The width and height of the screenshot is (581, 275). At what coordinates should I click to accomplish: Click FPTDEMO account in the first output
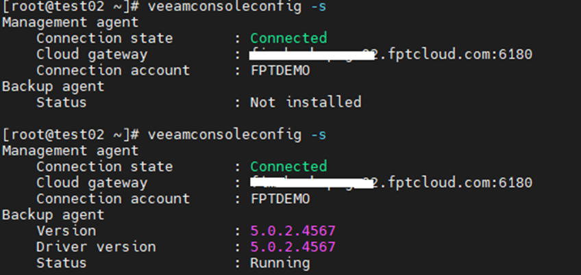point(281,70)
